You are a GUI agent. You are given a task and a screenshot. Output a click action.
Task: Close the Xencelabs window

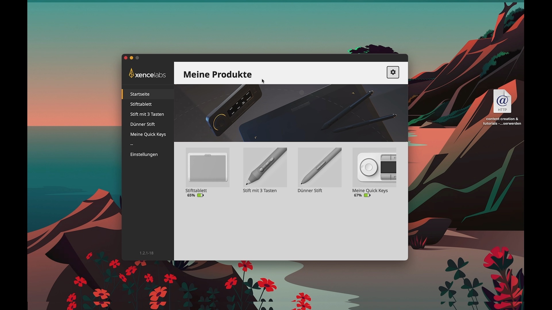coord(126,58)
